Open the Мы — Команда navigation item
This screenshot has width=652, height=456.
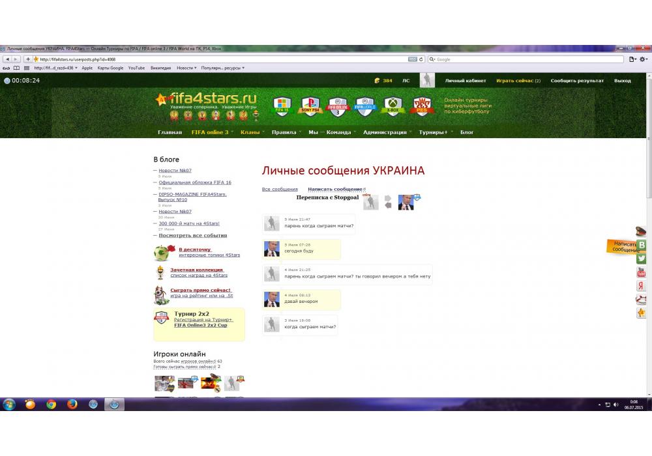click(x=330, y=132)
